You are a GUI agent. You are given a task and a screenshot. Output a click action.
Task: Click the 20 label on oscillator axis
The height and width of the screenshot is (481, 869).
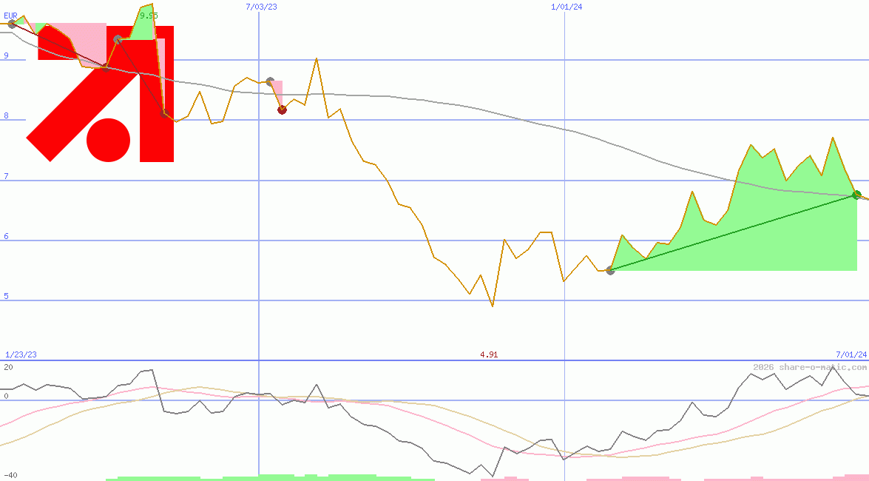pos(8,367)
